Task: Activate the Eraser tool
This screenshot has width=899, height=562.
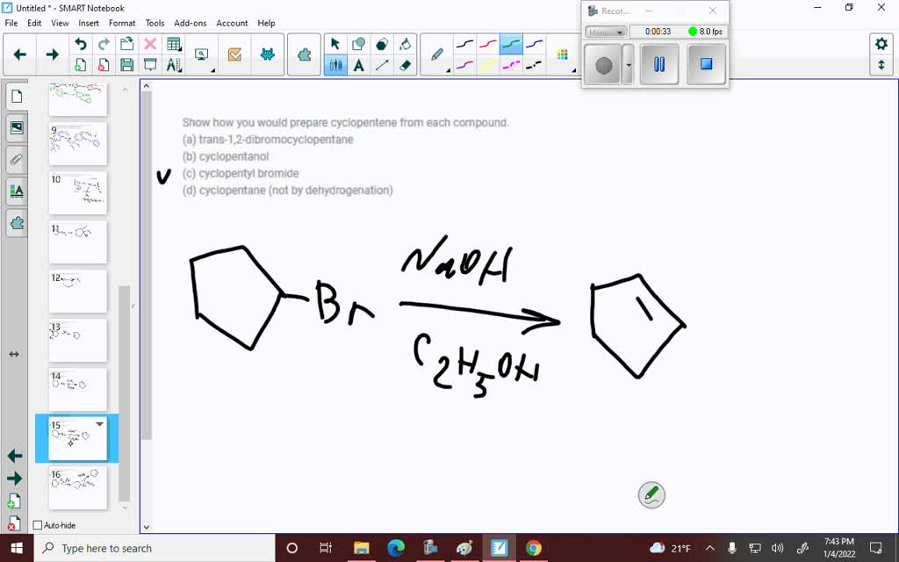Action: click(406, 65)
